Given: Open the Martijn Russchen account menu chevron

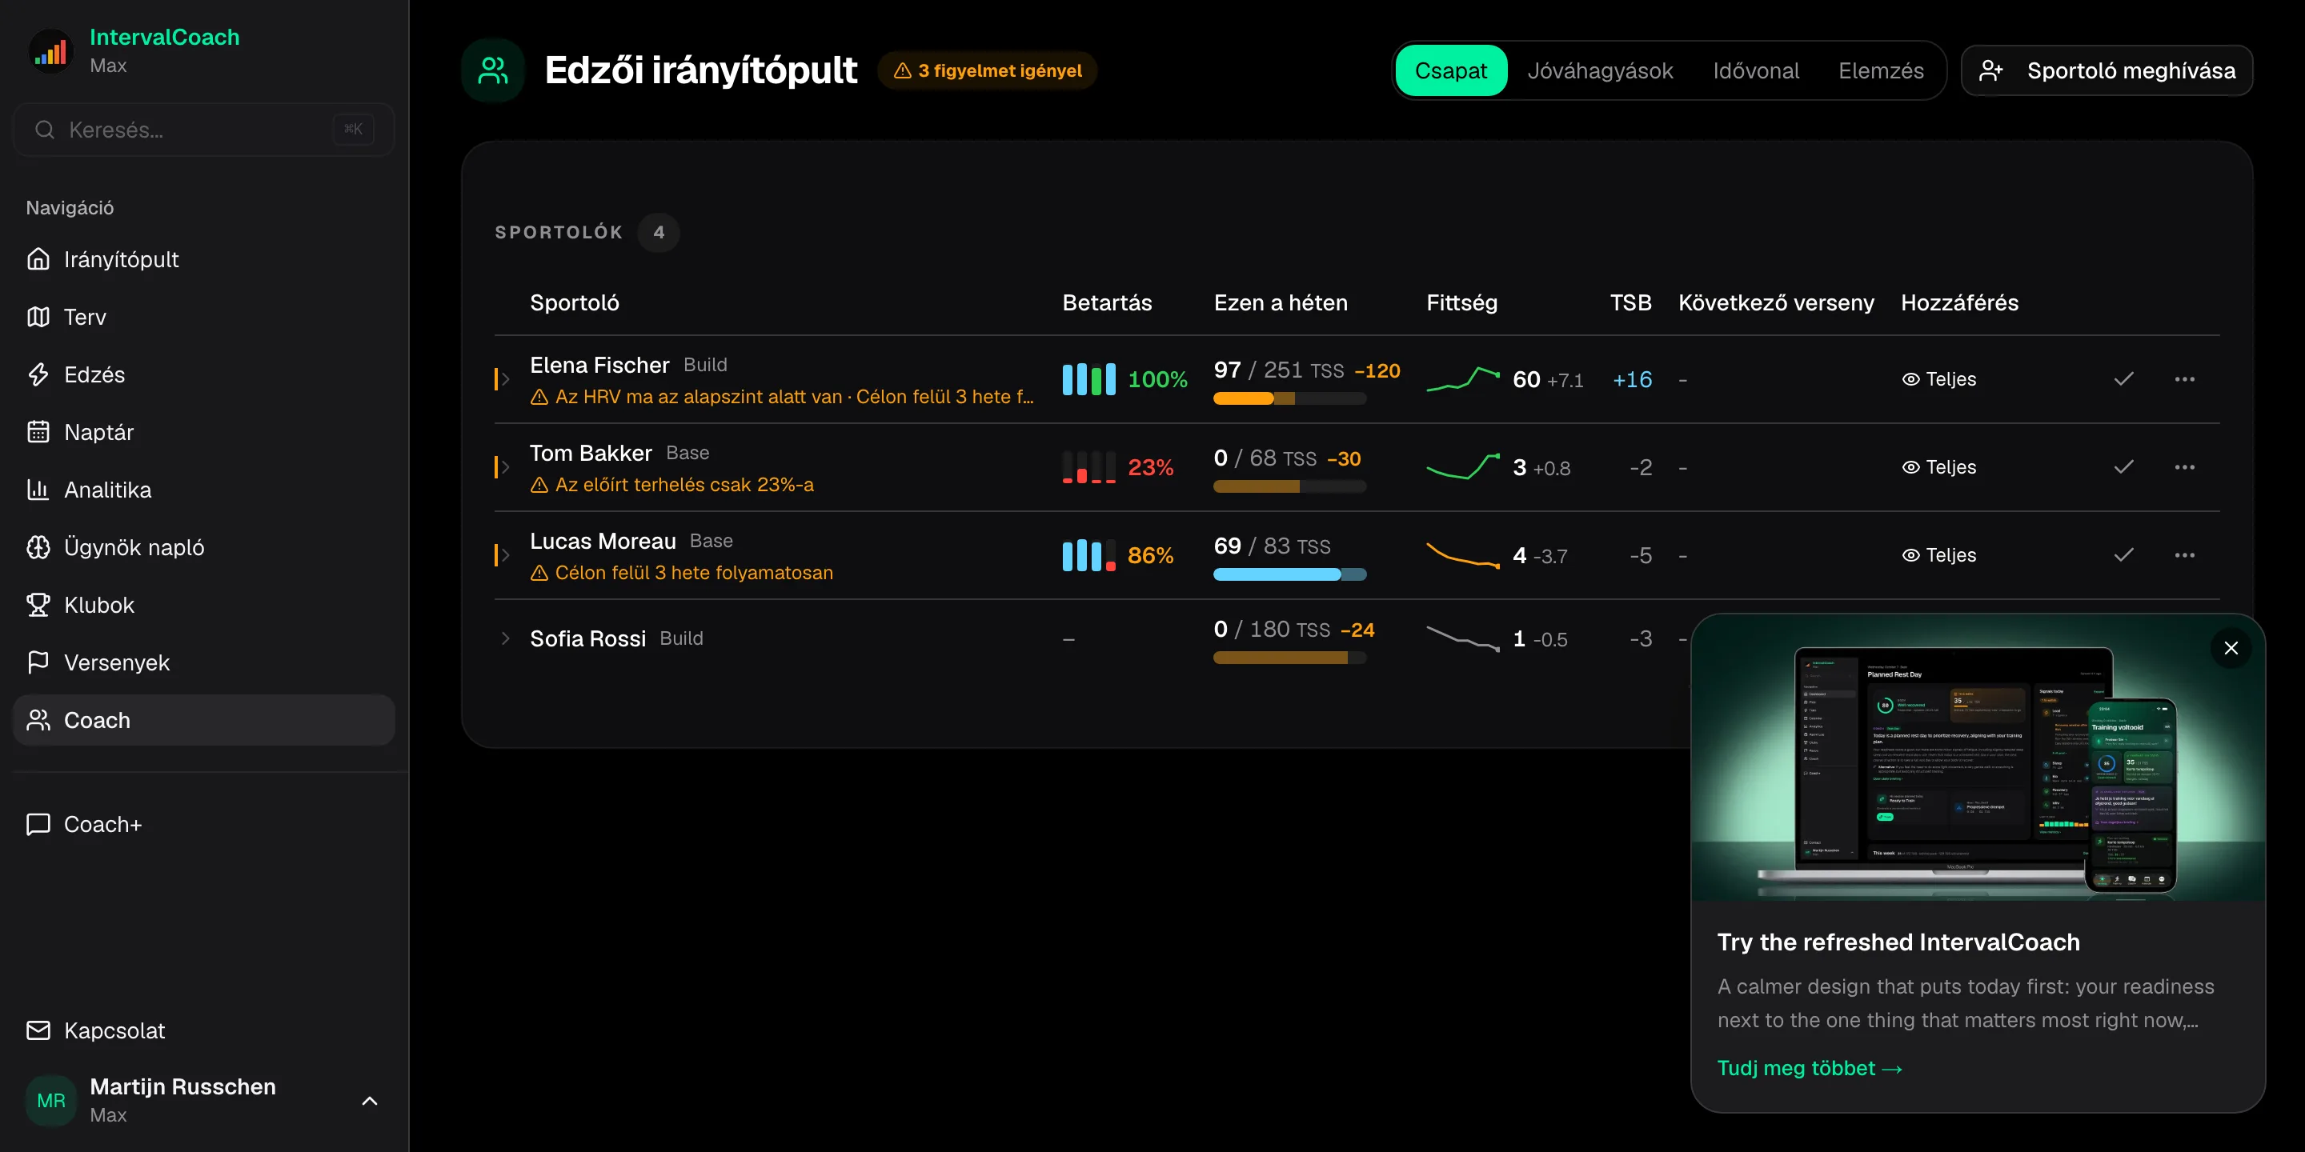Looking at the screenshot, I should coord(369,1100).
